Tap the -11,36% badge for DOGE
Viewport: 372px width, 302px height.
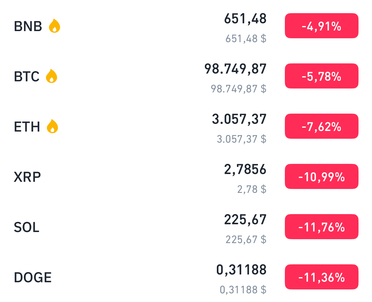(x=321, y=277)
